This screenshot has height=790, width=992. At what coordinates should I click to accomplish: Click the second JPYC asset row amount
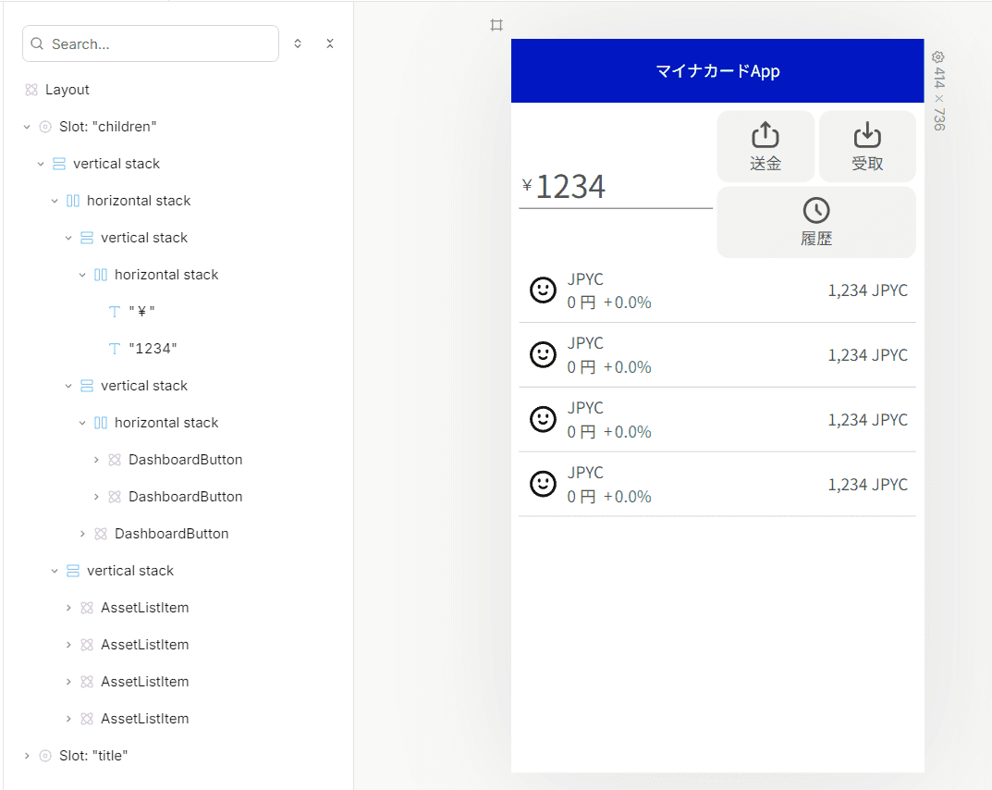pyautogui.click(x=868, y=355)
